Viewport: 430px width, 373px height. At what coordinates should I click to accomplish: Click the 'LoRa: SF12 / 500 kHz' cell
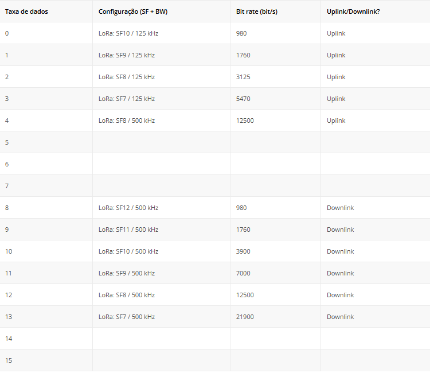pyautogui.click(x=128, y=208)
